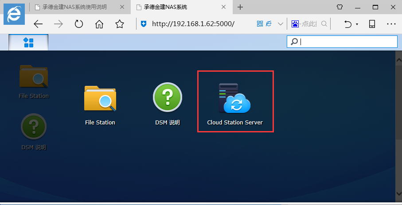The width and height of the screenshot is (402, 205).
Task: Open dimmed File Station desktop shortcut
Action: tap(34, 82)
